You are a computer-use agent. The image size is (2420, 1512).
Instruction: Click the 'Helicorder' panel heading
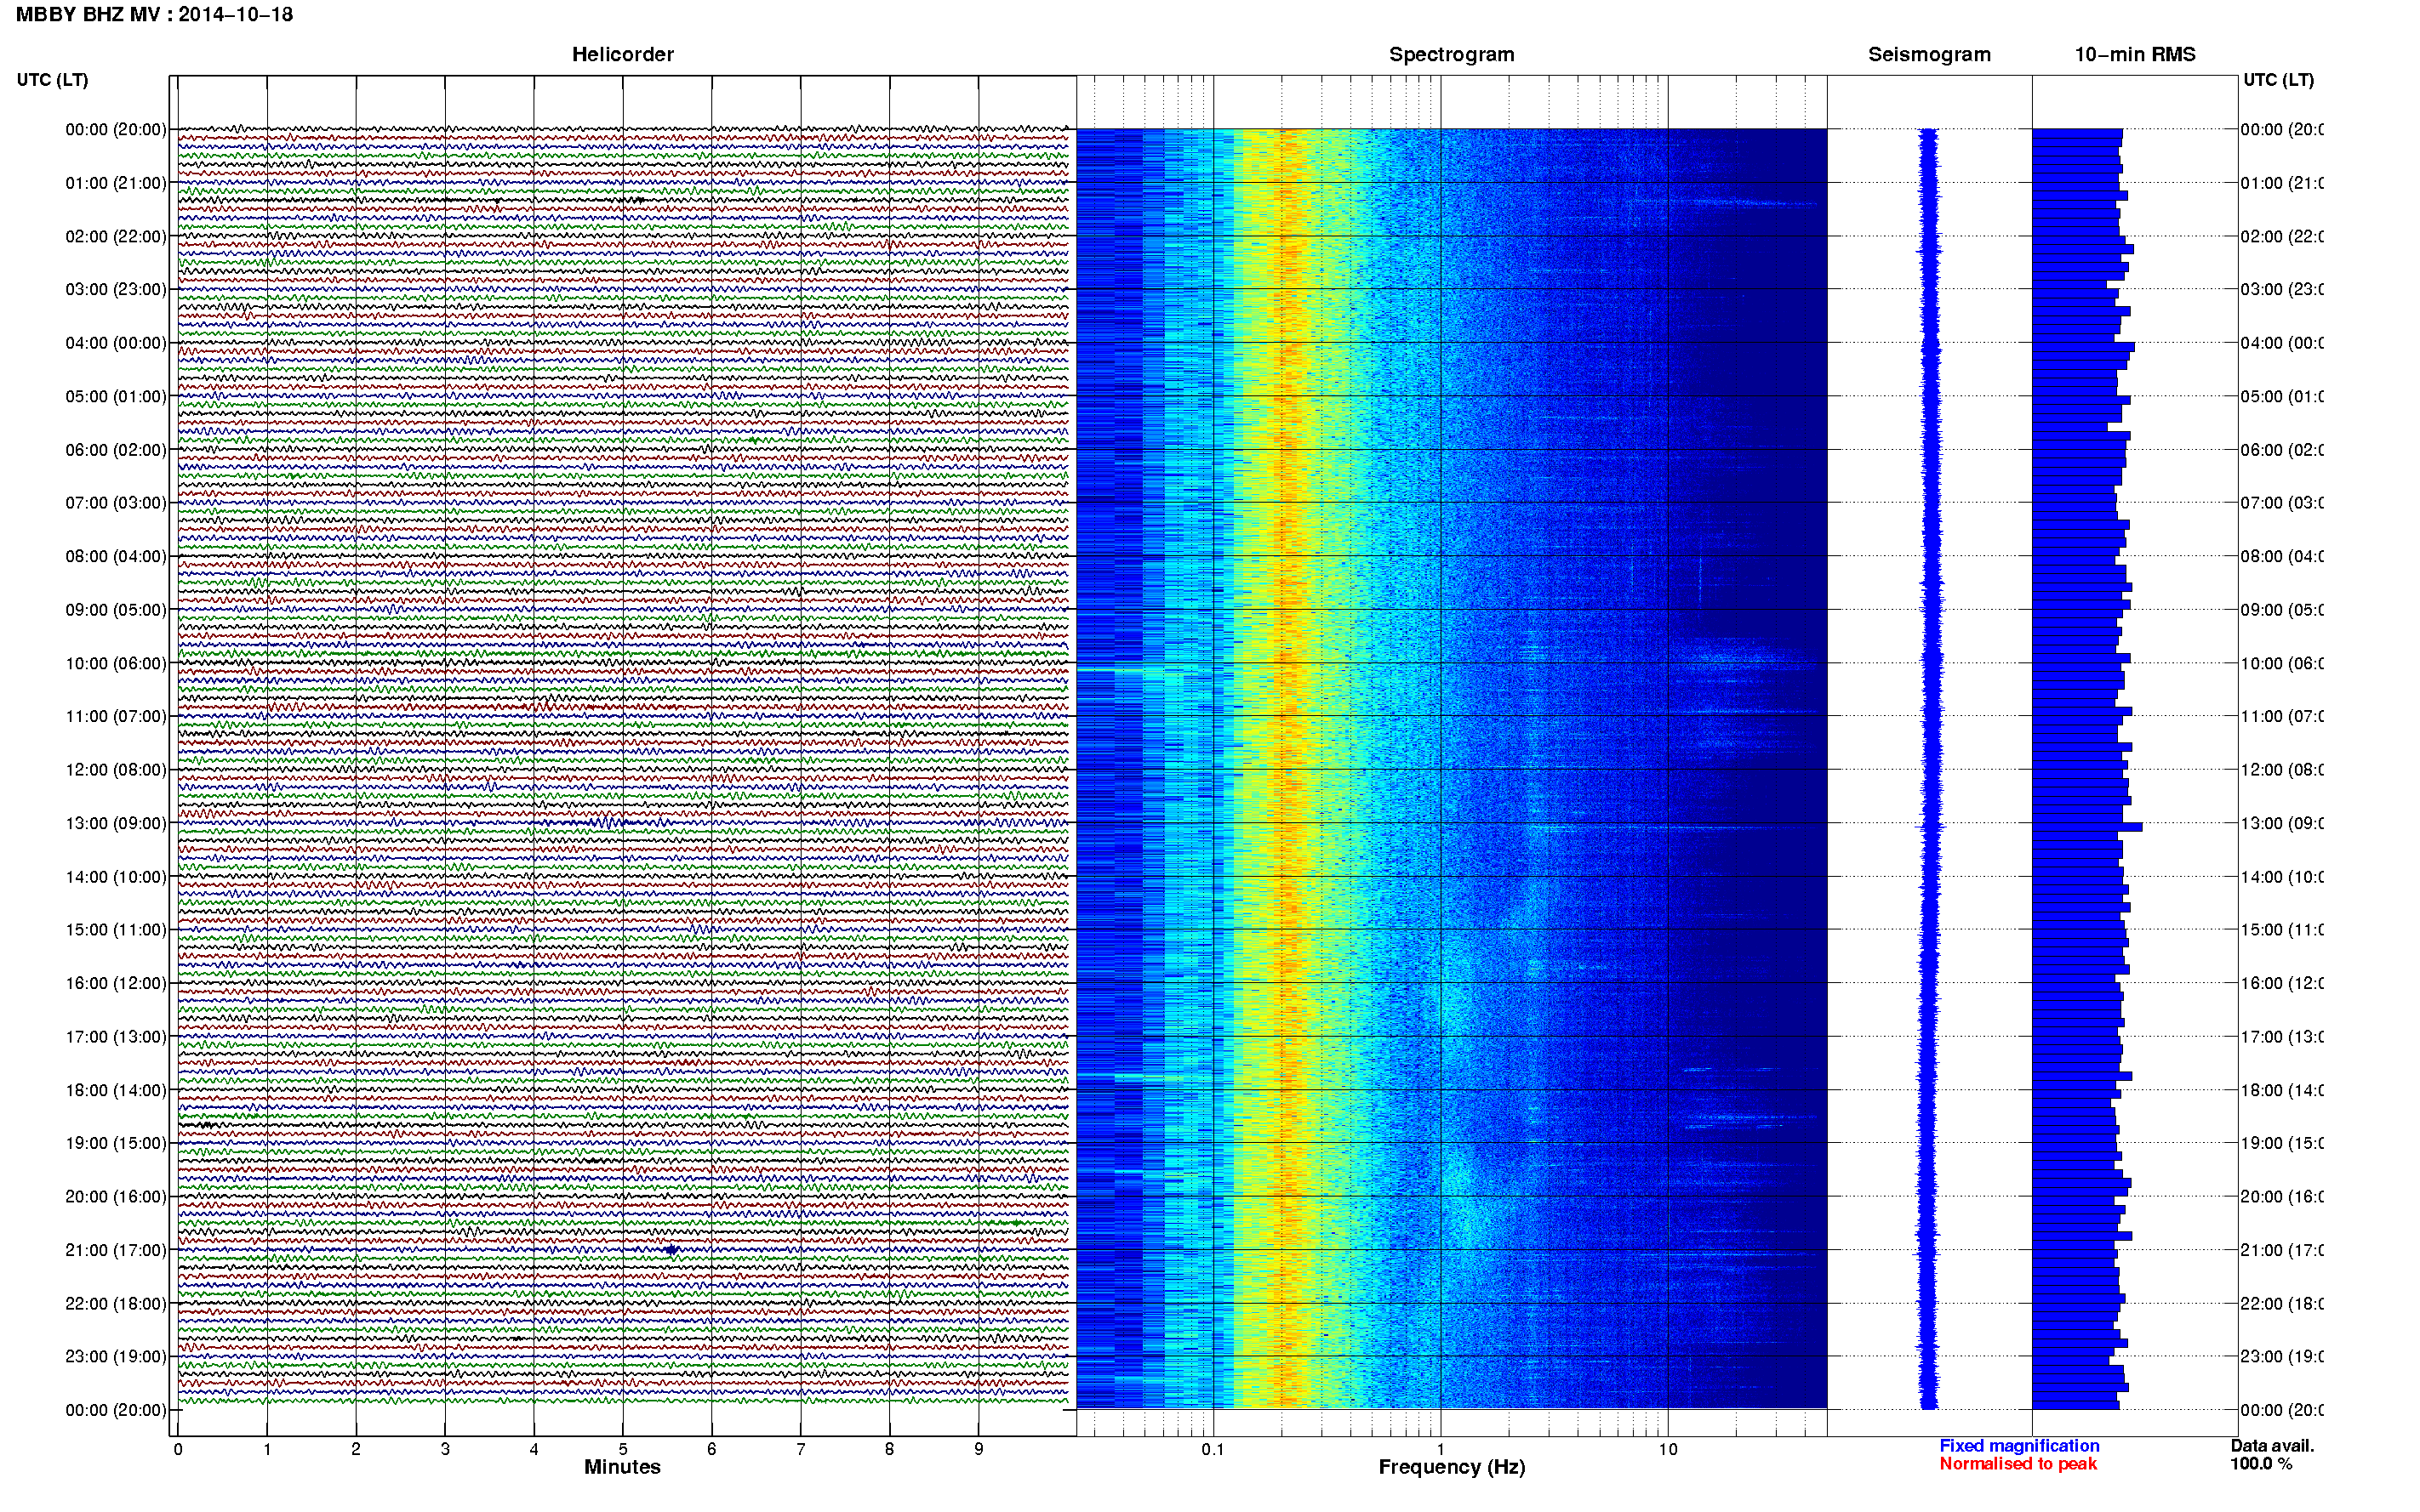pos(622,54)
